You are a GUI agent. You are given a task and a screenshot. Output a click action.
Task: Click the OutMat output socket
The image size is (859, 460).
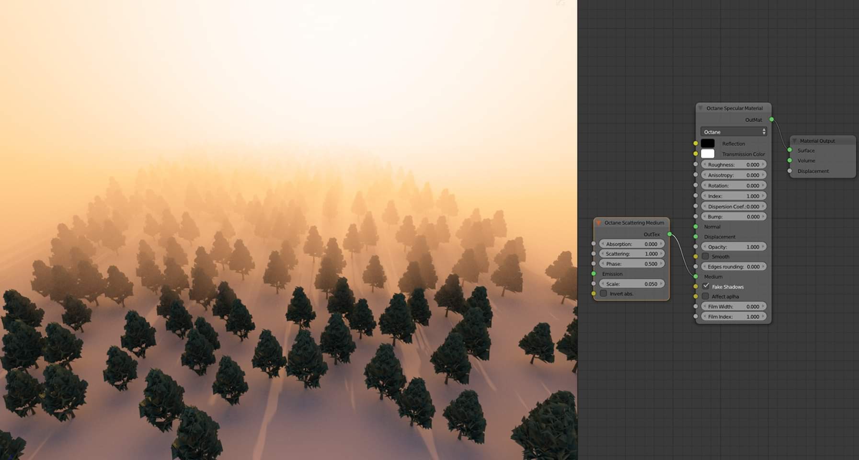coord(771,119)
